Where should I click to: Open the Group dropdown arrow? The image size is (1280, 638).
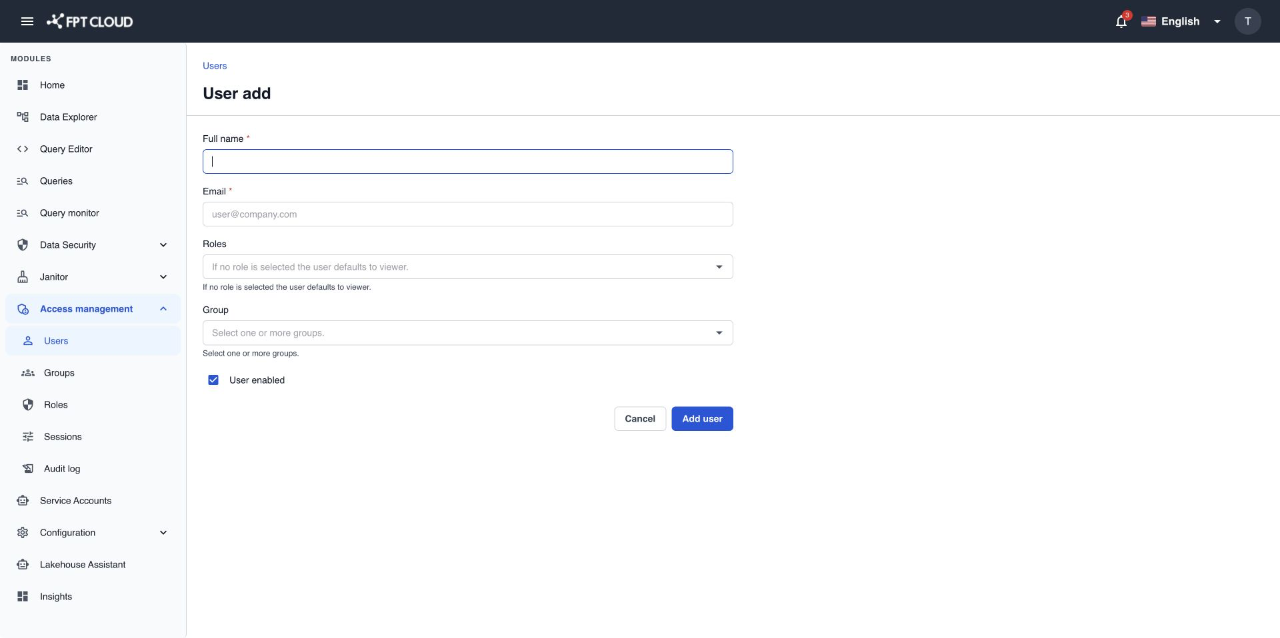click(x=719, y=333)
